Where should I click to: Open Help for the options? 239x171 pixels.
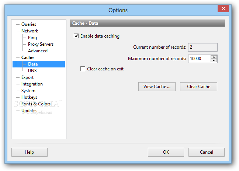click(x=30, y=152)
